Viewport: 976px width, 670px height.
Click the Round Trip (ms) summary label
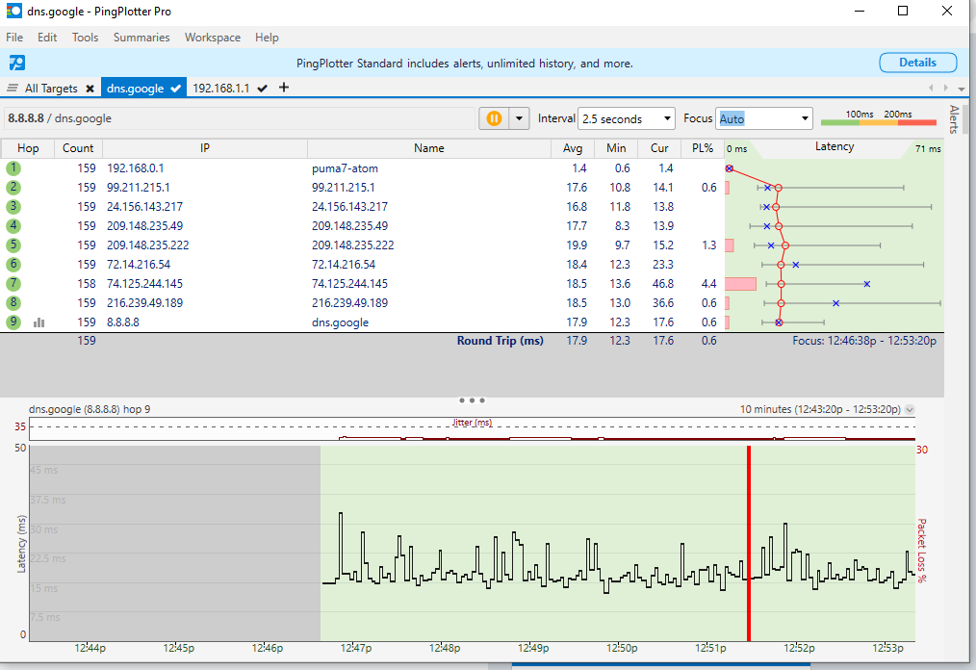point(500,341)
